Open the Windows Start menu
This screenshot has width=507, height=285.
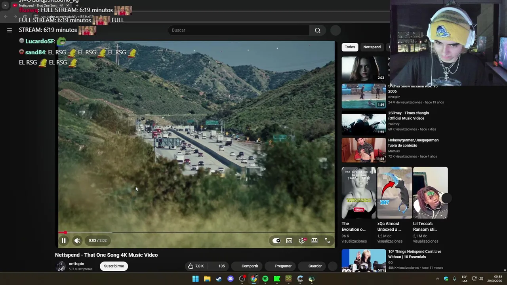coord(195,279)
